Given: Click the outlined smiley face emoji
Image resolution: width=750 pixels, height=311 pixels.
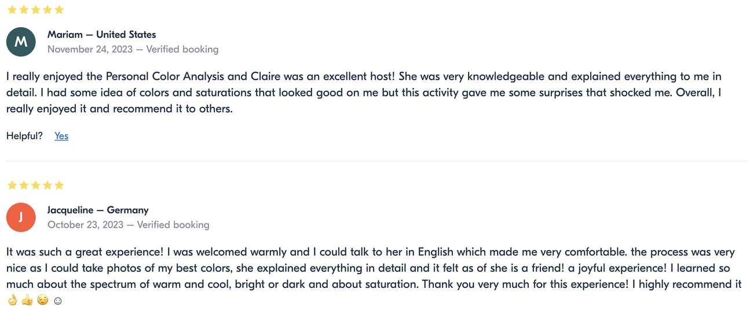Looking at the screenshot, I should pos(57,301).
